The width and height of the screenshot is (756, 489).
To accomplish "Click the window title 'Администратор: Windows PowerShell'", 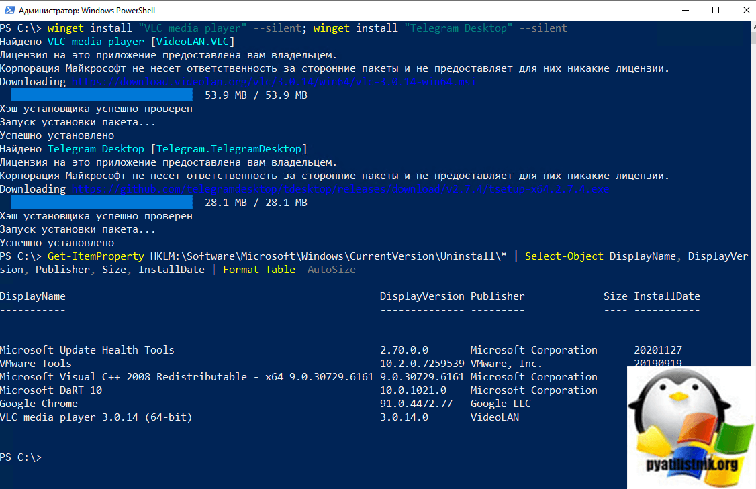I will click(x=87, y=11).
